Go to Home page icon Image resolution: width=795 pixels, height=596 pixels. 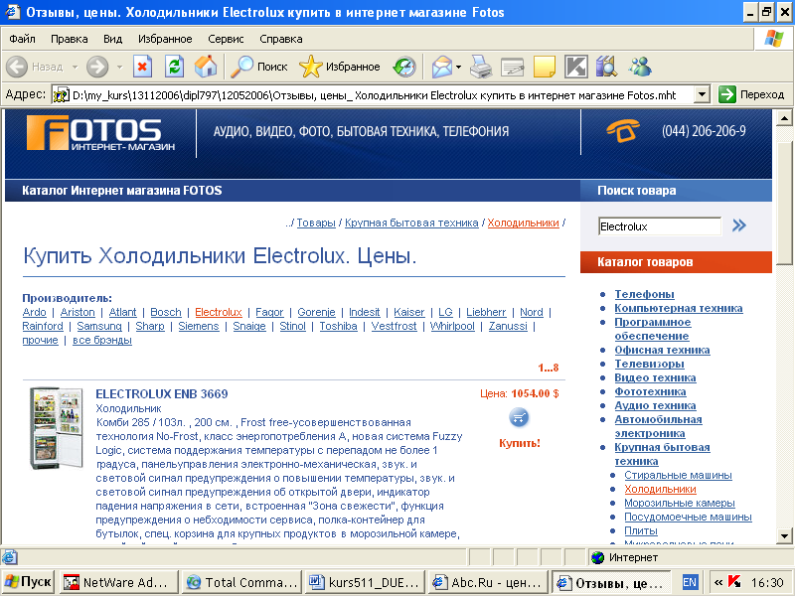tap(206, 67)
